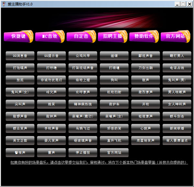Play the 婴儿笑声 sound

[51, 140]
